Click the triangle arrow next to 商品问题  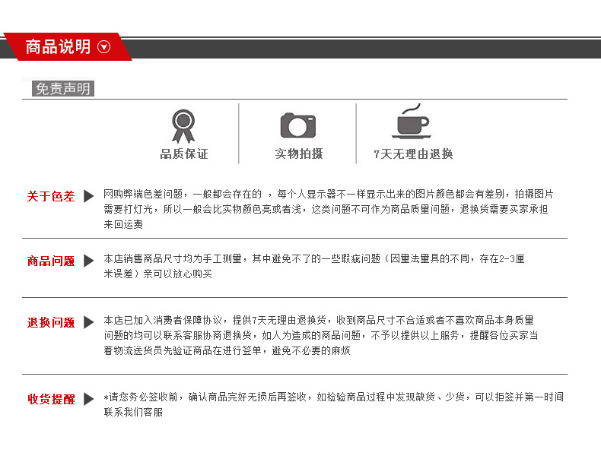click(x=89, y=261)
